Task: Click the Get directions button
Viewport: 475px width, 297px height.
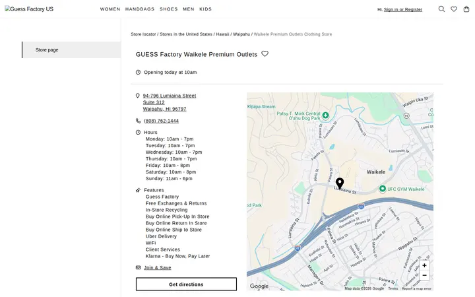Action: click(186, 284)
